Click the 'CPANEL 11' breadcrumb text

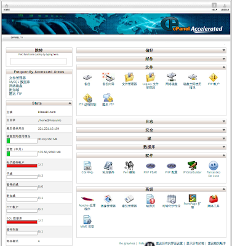(17, 38)
